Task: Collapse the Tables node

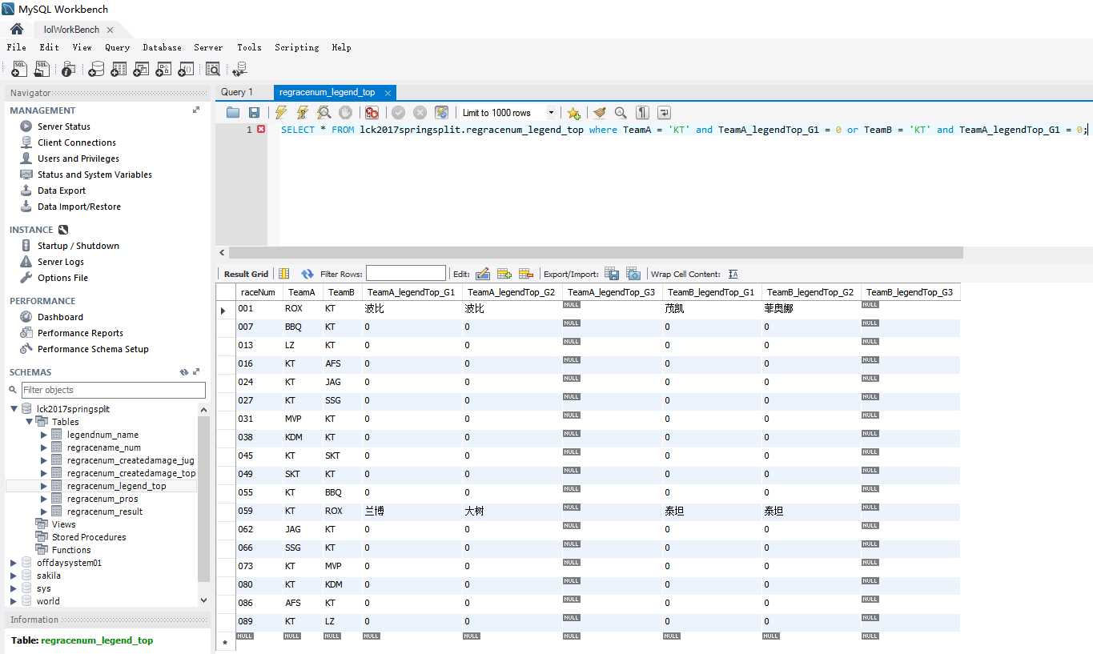Action: point(29,422)
